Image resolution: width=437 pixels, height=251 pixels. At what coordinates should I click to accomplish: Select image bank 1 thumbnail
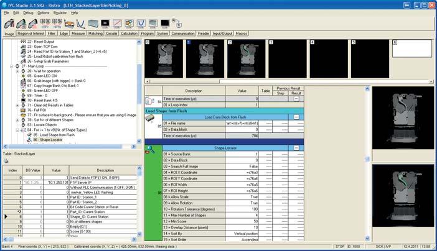205,59
